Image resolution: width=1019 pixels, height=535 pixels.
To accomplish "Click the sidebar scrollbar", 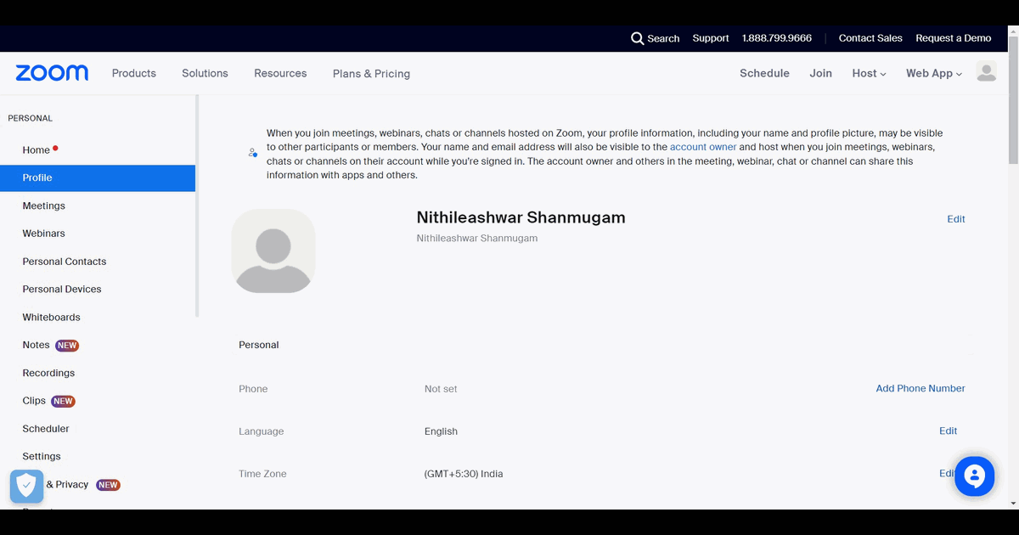I will (197, 206).
